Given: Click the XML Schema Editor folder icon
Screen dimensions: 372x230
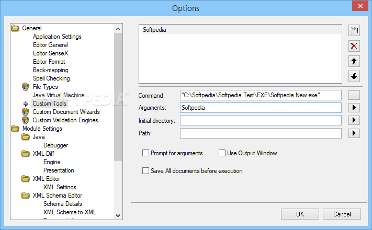Looking at the screenshot, I should pos(26,195).
